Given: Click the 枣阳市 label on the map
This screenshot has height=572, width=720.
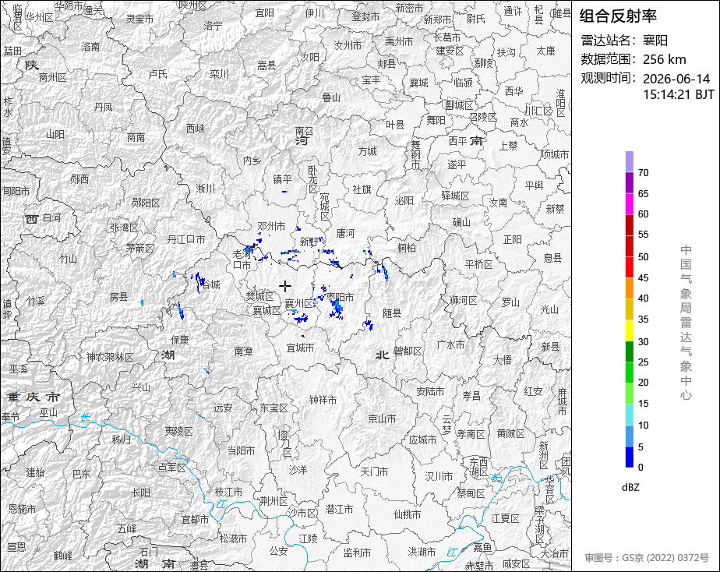Looking at the screenshot, I should click(x=341, y=297).
